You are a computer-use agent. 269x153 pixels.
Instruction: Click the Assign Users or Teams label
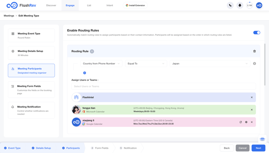(85, 80)
